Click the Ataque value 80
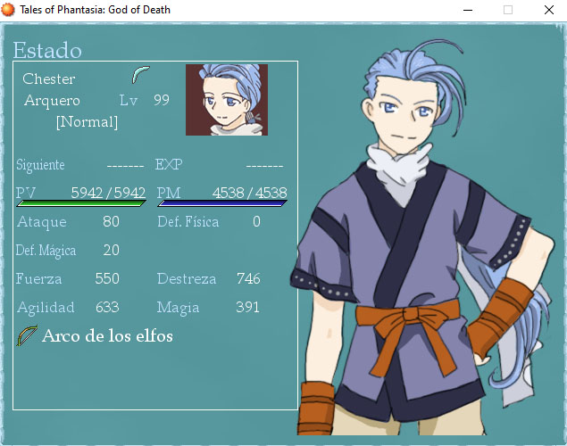This screenshot has width=567, height=446. (111, 221)
